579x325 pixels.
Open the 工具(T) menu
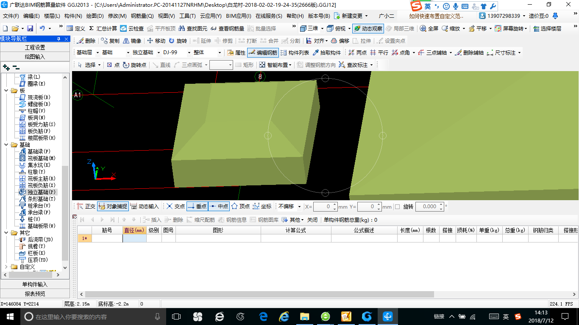187,16
